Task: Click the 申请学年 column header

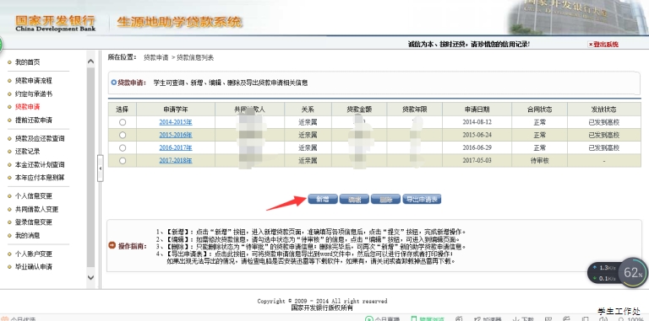Action: coord(176,110)
